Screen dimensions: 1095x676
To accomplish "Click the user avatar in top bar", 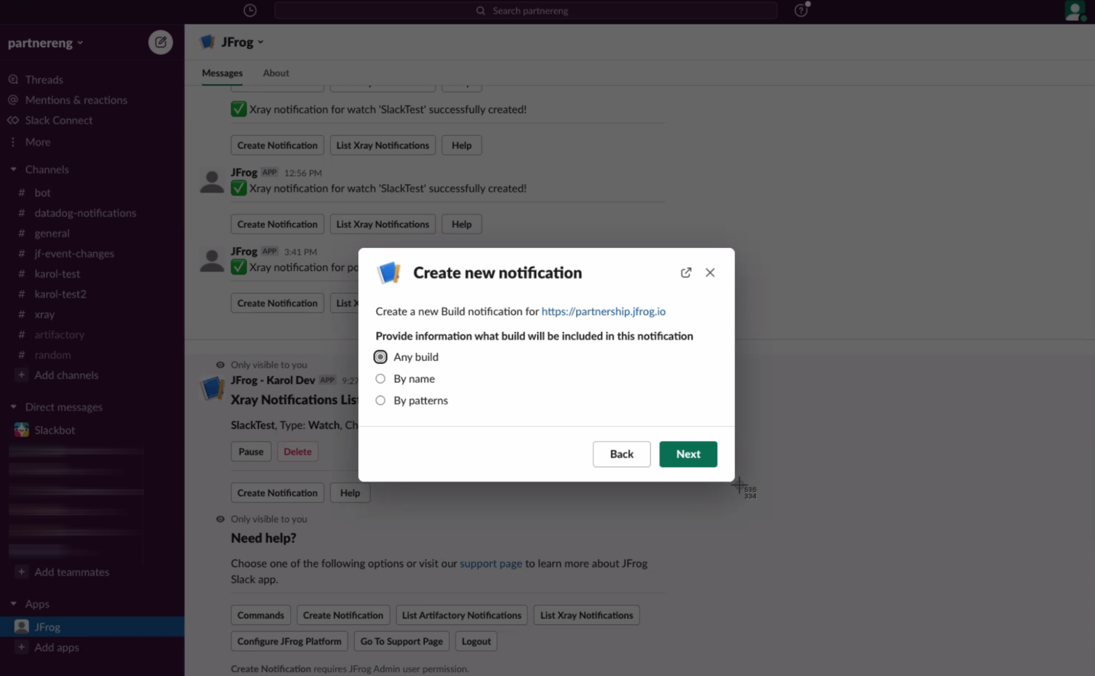I will point(1075,10).
